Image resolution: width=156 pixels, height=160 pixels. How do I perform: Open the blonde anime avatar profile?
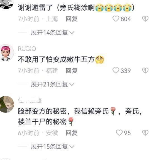[x=7, y=104]
